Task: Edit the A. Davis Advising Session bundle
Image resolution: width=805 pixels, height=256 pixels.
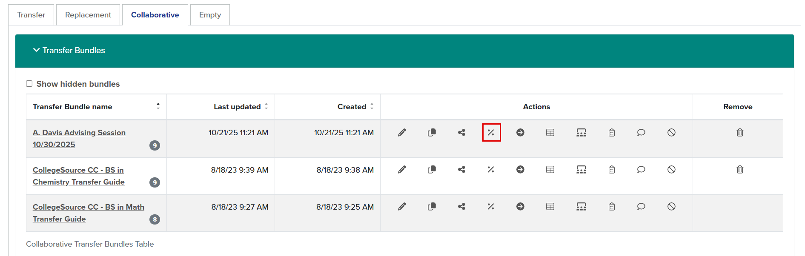Action: [x=401, y=132]
